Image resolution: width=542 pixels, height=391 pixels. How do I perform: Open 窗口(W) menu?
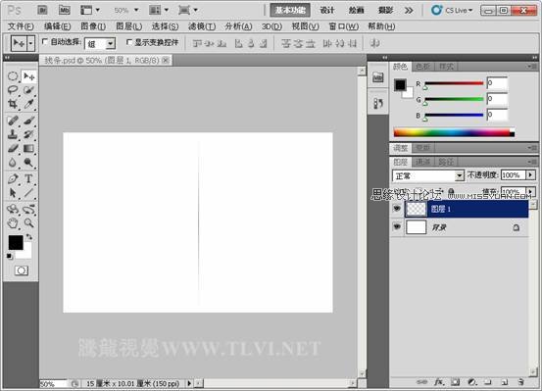[x=343, y=26]
